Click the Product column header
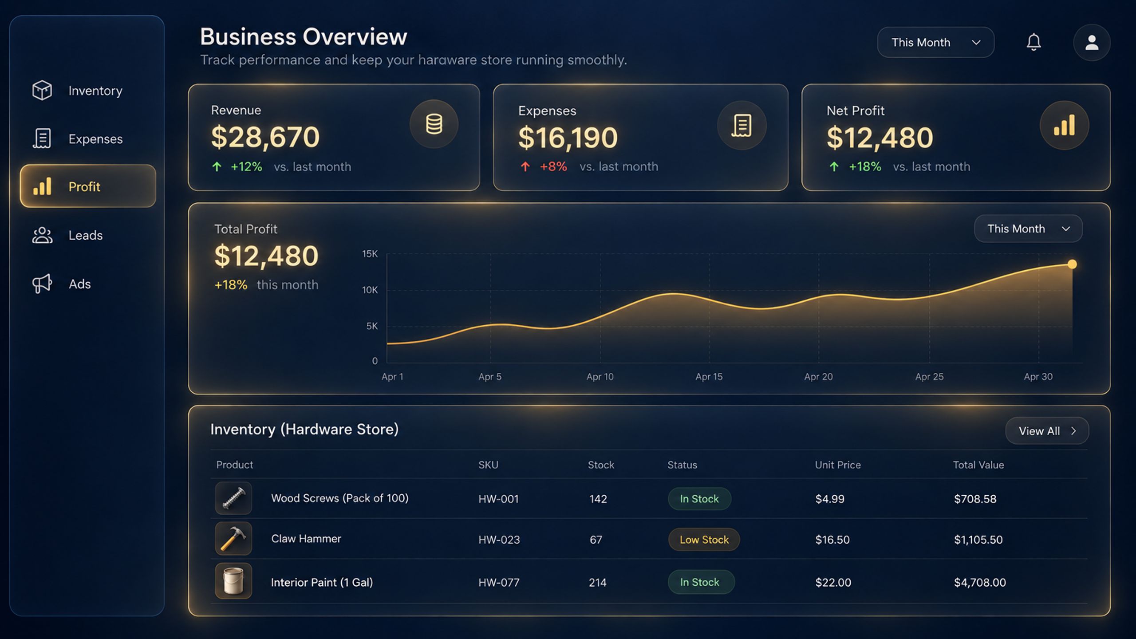Screen dimensions: 1136x639 [x=234, y=465]
